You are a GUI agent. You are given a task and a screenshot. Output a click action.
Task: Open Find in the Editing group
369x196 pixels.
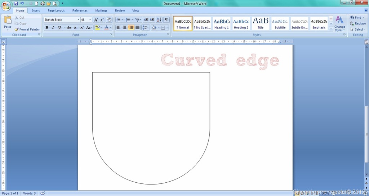click(x=357, y=18)
